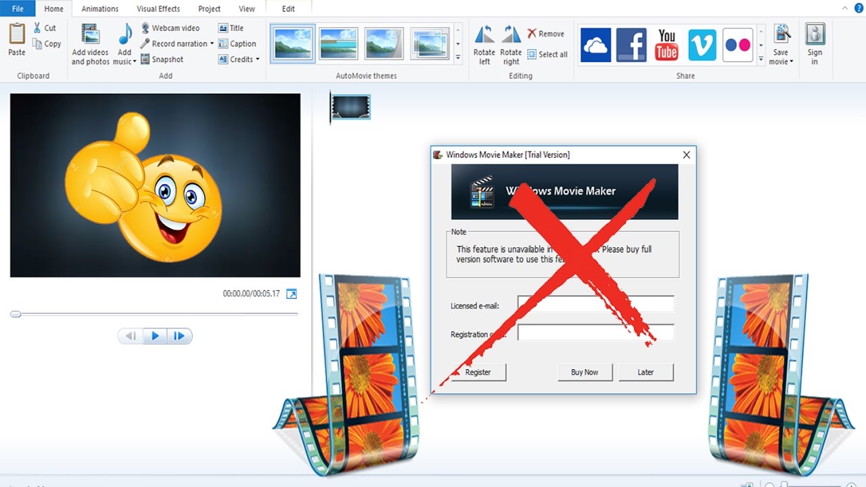Switch to the Visual Effects tab

(x=158, y=9)
